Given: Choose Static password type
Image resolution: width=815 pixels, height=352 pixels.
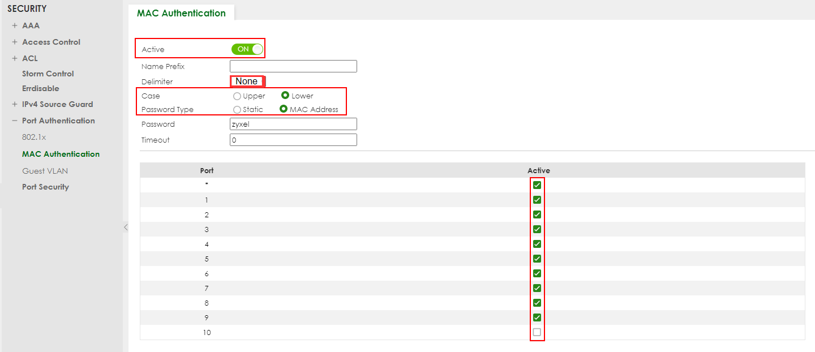Looking at the screenshot, I should point(237,109).
